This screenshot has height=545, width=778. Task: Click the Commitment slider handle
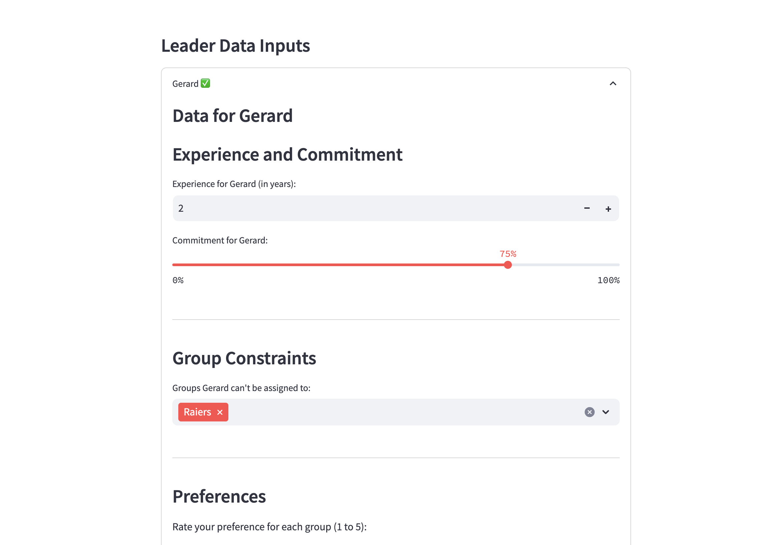508,265
